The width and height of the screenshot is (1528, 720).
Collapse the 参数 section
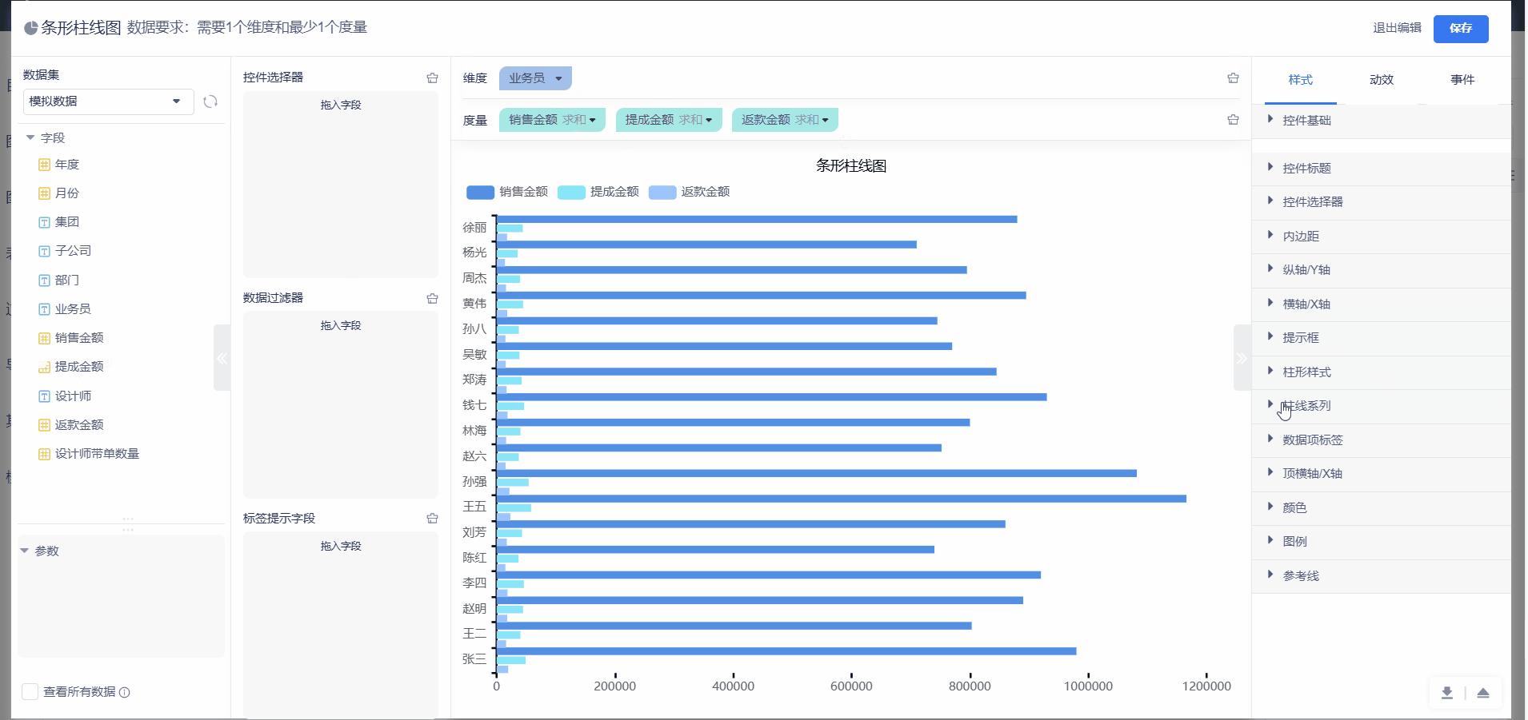[x=24, y=551]
